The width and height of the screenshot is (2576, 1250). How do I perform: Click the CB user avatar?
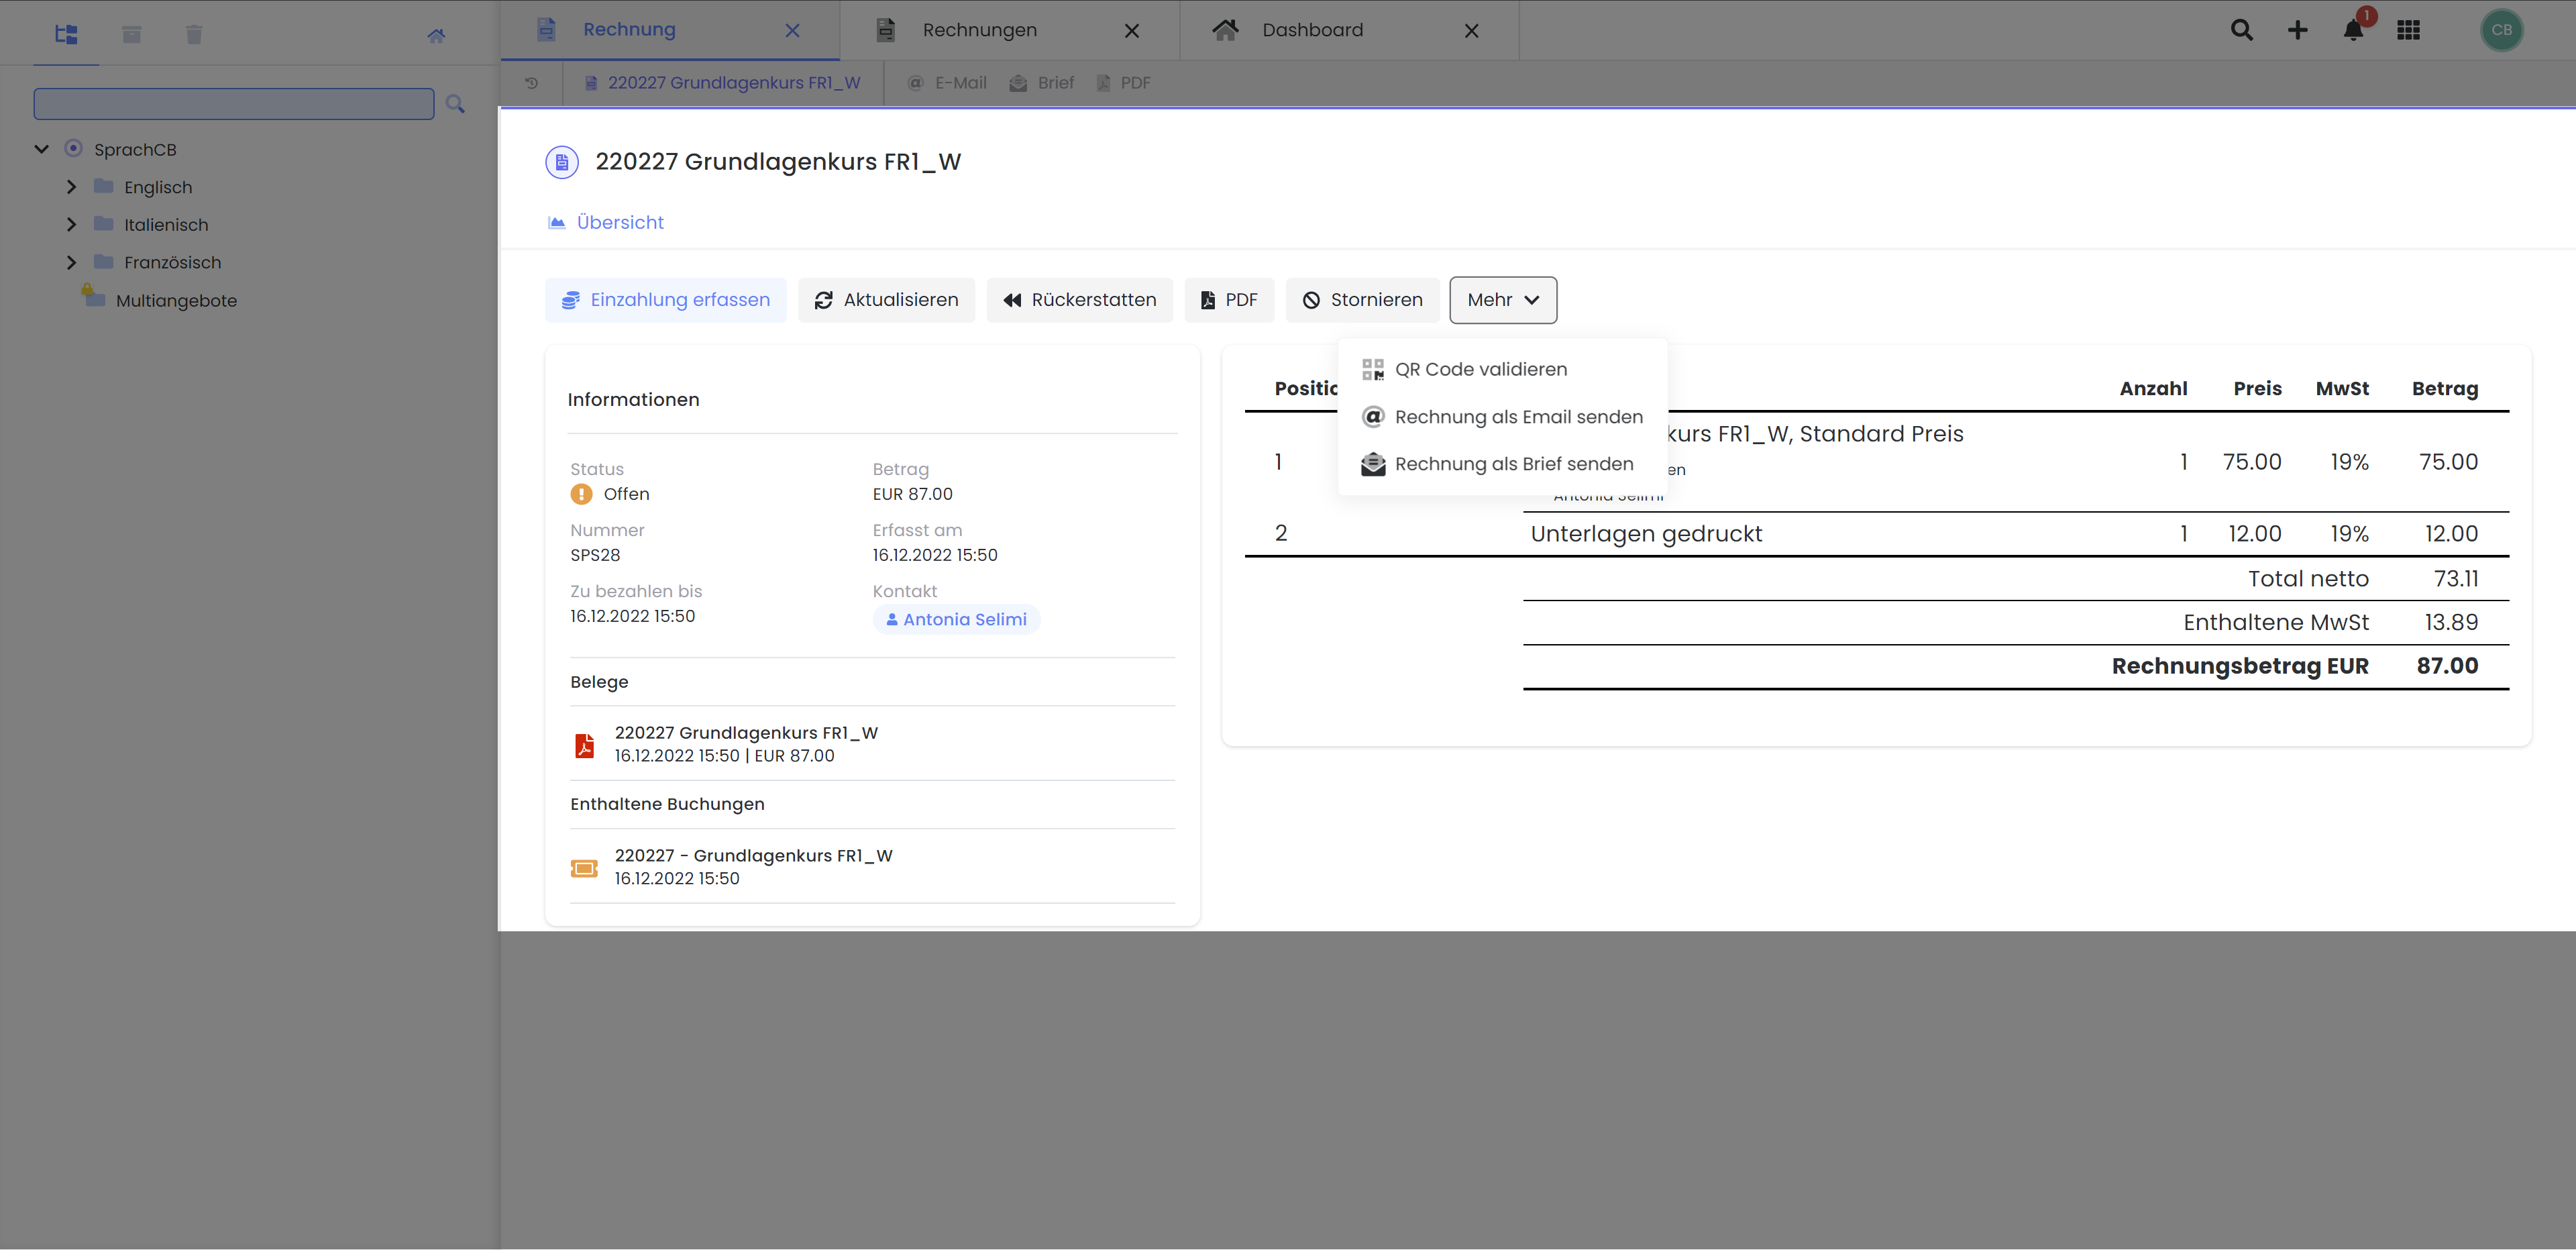tap(2502, 30)
